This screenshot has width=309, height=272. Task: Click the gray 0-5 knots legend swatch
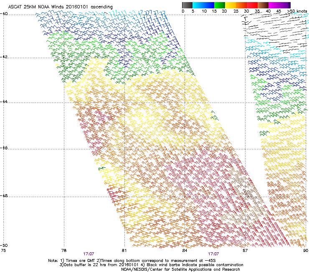[187, 5]
